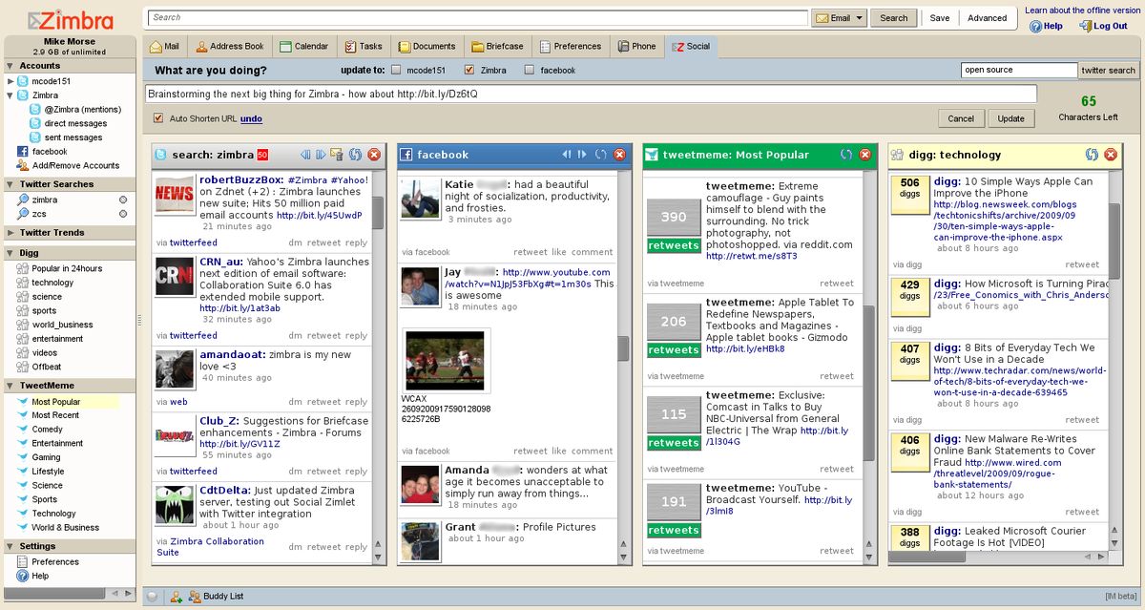1145x610 pixels.
Task: Switch to the Calendar tab
Action: point(304,46)
